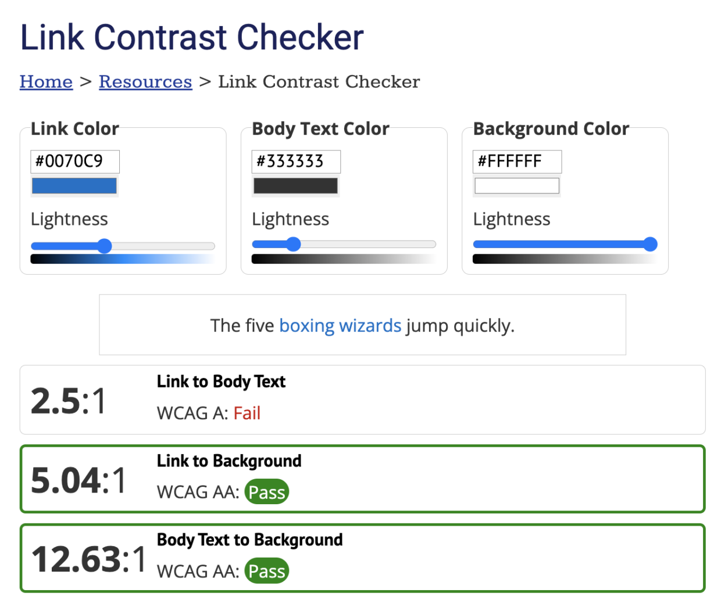The height and width of the screenshot is (607, 721).
Task: Click the WCAG A Fail indicator
Action: coord(247,413)
